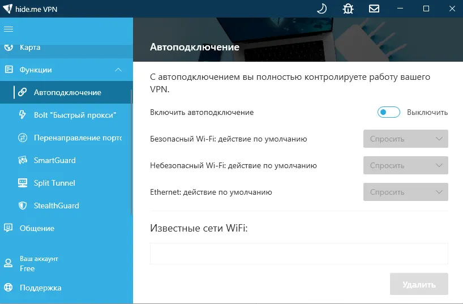The image size is (463, 304).
Task: Click the lightning Bolt icon
Action: point(23,114)
